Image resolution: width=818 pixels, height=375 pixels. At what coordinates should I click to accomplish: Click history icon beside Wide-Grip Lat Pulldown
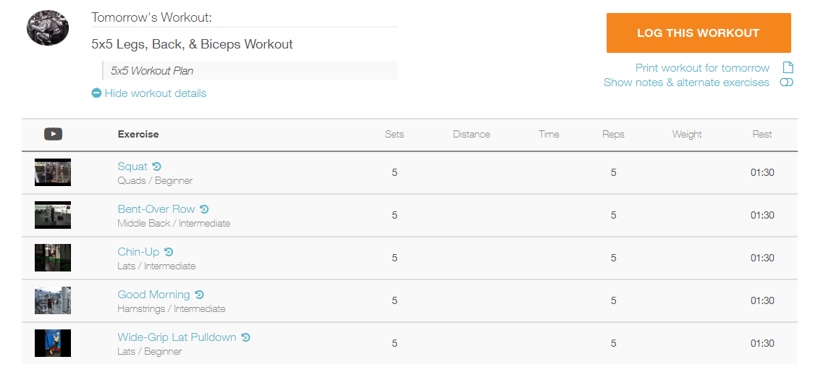pos(246,337)
